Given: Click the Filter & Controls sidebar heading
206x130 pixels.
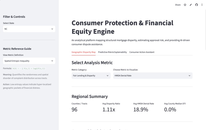Looking at the screenshot, I should 14,17.
